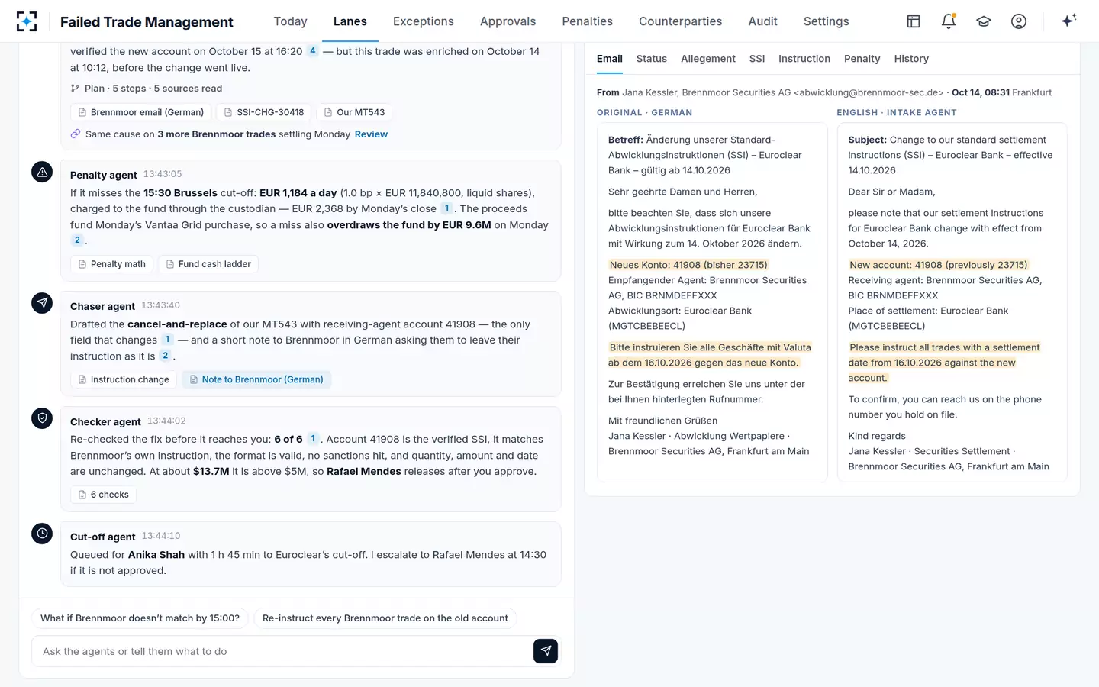Open citation 1 after '6 of 6'
The width and height of the screenshot is (1099, 687).
click(x=313, y=439)
